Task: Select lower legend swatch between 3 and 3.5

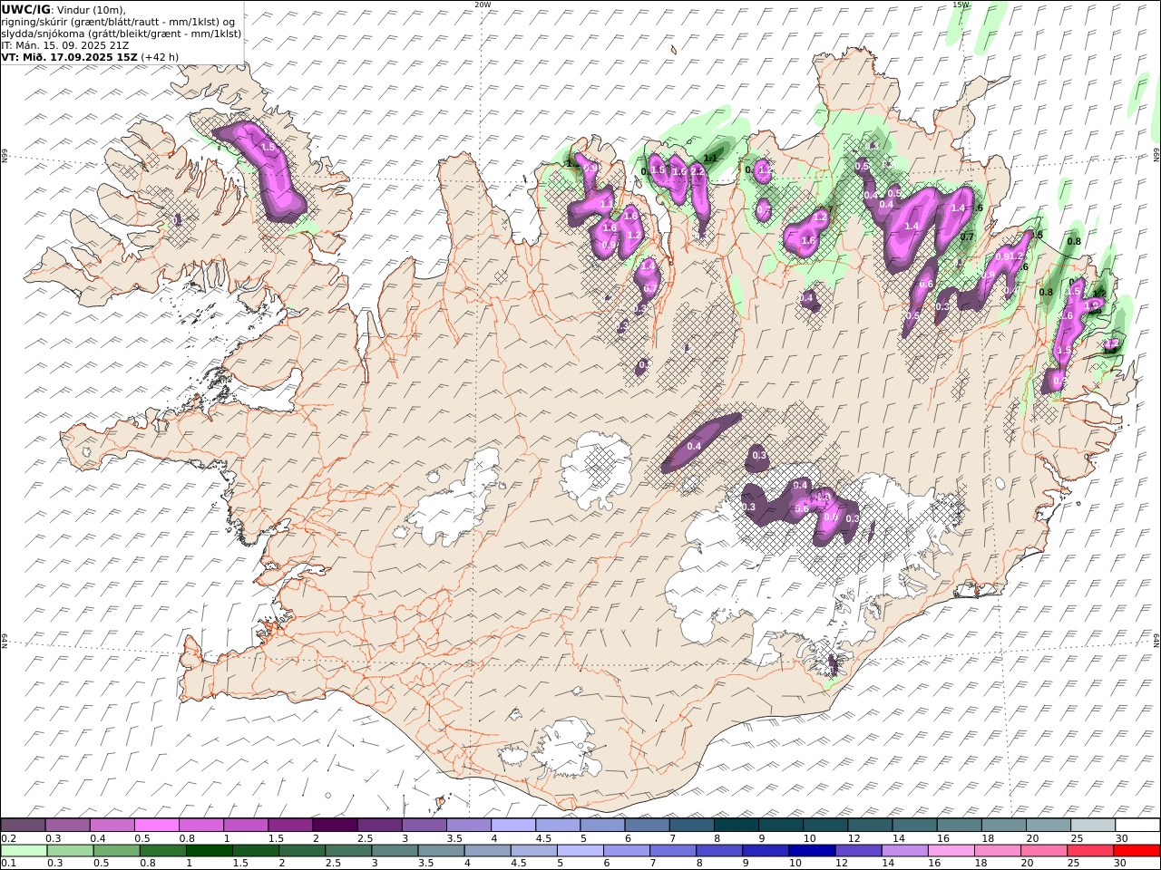Action: click(395, 850)
